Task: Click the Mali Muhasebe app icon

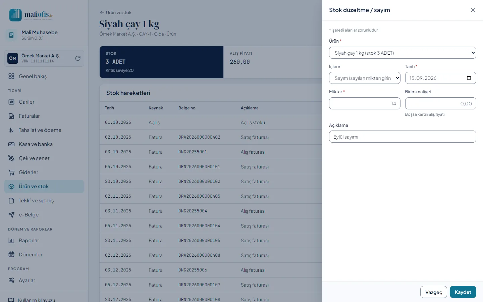Action: [11, 35]
